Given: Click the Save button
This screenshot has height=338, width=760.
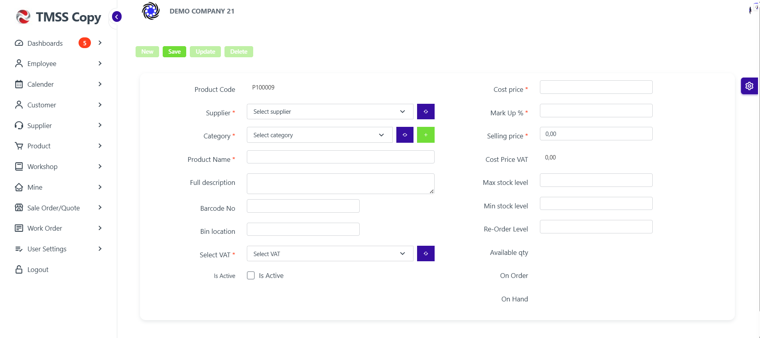Looking at the screenshot, I should [x=174, y=52].
